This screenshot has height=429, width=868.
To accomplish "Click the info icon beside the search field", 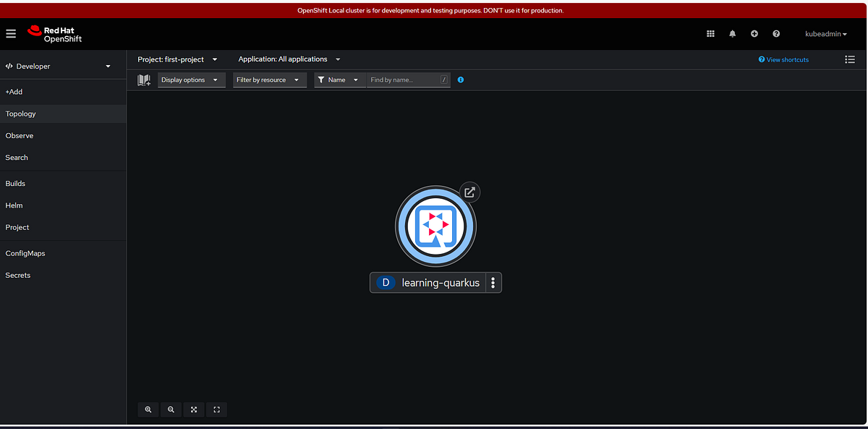I will click(x=461, y=80).
